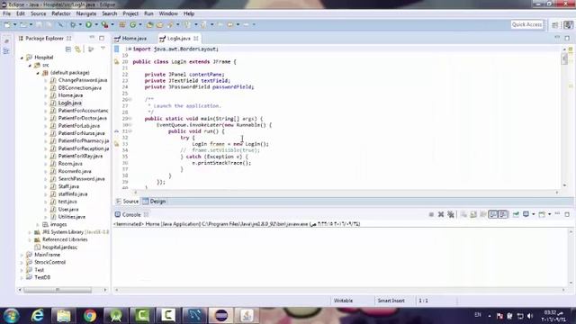This screenshot has height=324, width=576.
Task: Minimize the Package Explorer view
Action: click(92, 38)
